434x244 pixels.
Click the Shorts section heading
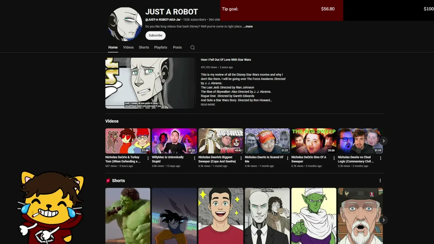coord(118,181)
